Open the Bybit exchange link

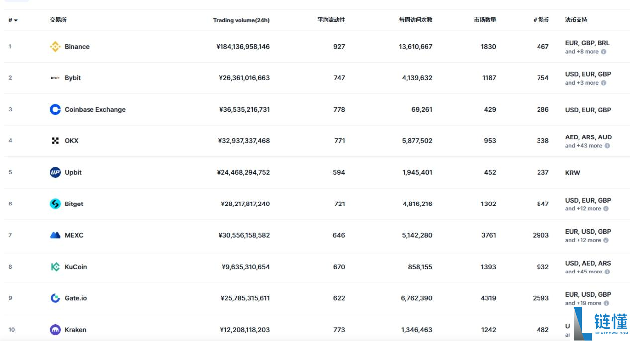tap(73, 78)
